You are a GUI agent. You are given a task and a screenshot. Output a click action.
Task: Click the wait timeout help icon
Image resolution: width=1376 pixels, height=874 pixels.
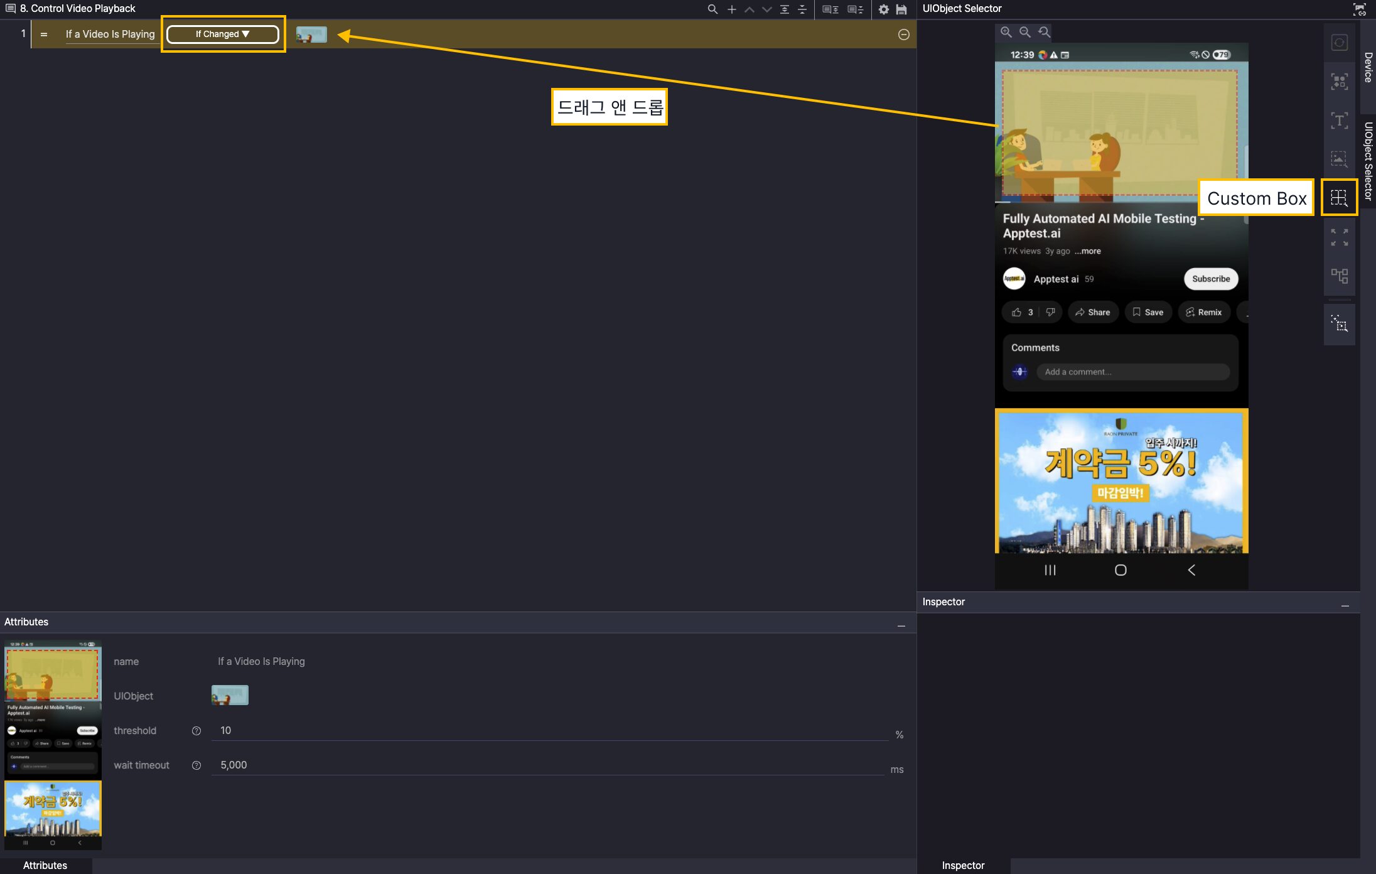click(x=196, y=765)
